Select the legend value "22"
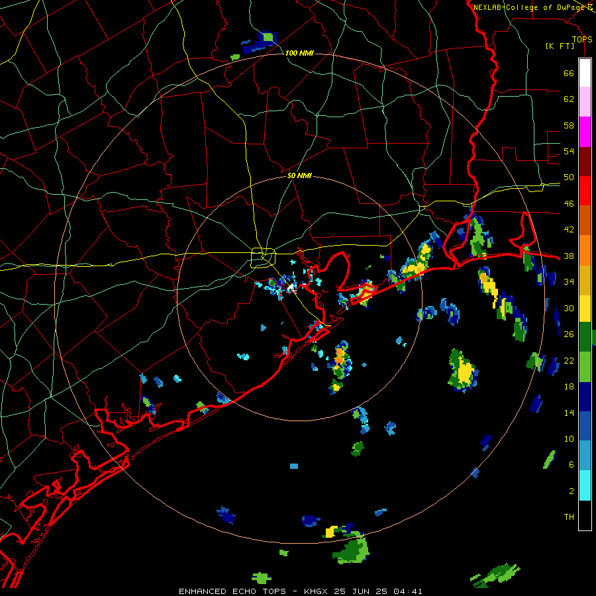 point(569,360)
